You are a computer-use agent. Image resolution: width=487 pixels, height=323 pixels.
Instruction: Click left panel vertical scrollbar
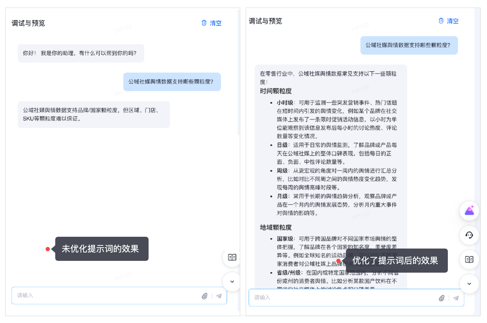238,72
